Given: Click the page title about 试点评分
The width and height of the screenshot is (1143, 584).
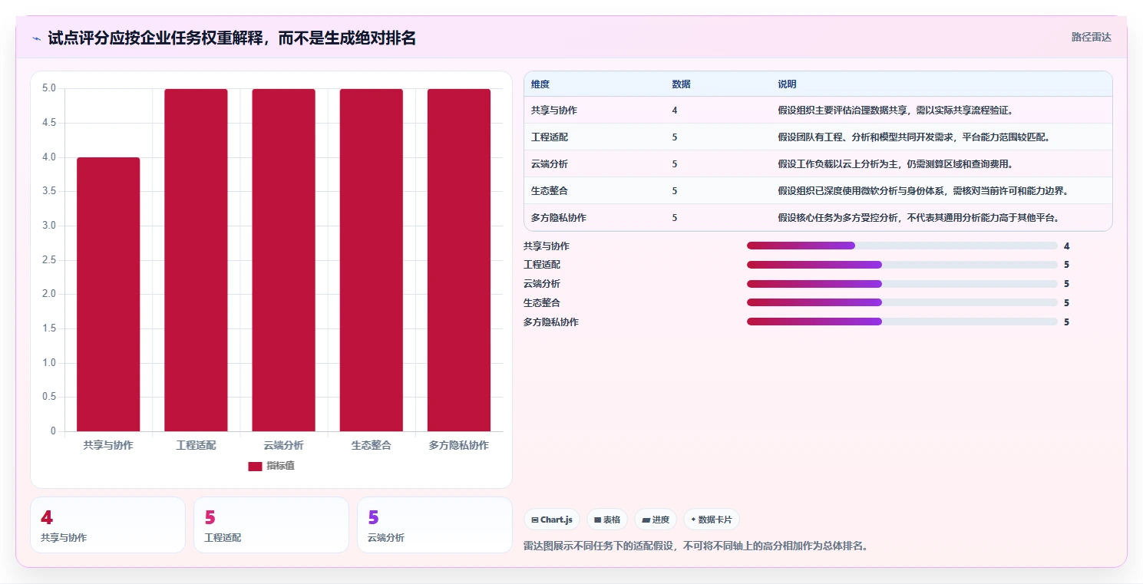Looking at the screenshot, I should pyautogui.click(x=232, y=38).
